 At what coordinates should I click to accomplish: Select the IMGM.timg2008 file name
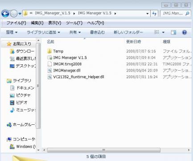pyautogui.click(x=67, y=64)
